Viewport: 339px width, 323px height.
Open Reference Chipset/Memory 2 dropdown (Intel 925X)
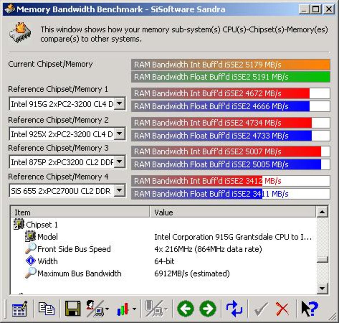(119, 134)
